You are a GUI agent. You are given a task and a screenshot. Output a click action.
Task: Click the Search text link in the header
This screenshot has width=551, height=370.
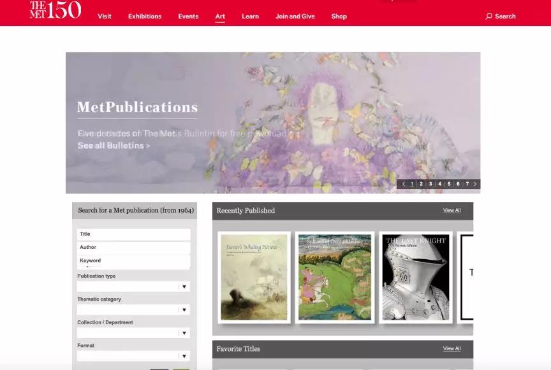click(x=505, y=16)
